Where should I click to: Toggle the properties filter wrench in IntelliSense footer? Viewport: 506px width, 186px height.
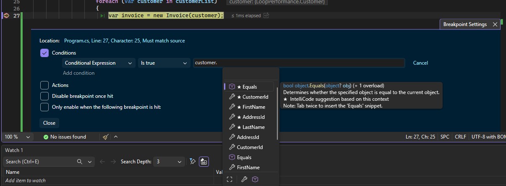point(244,179)
